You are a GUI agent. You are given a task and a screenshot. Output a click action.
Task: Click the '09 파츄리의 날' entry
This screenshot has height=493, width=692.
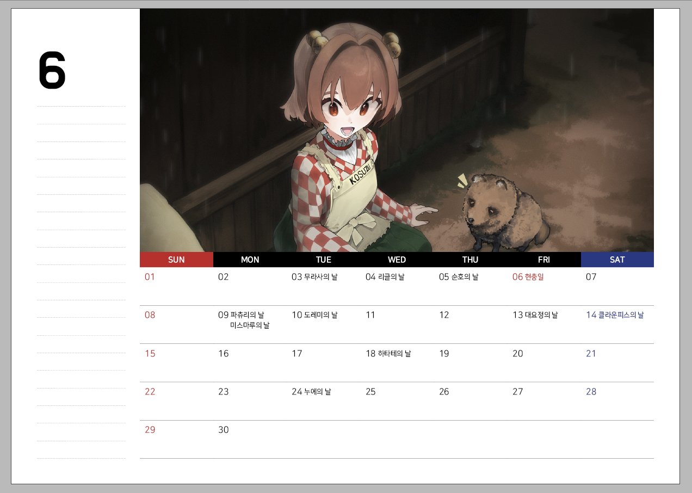coord(241,315)
